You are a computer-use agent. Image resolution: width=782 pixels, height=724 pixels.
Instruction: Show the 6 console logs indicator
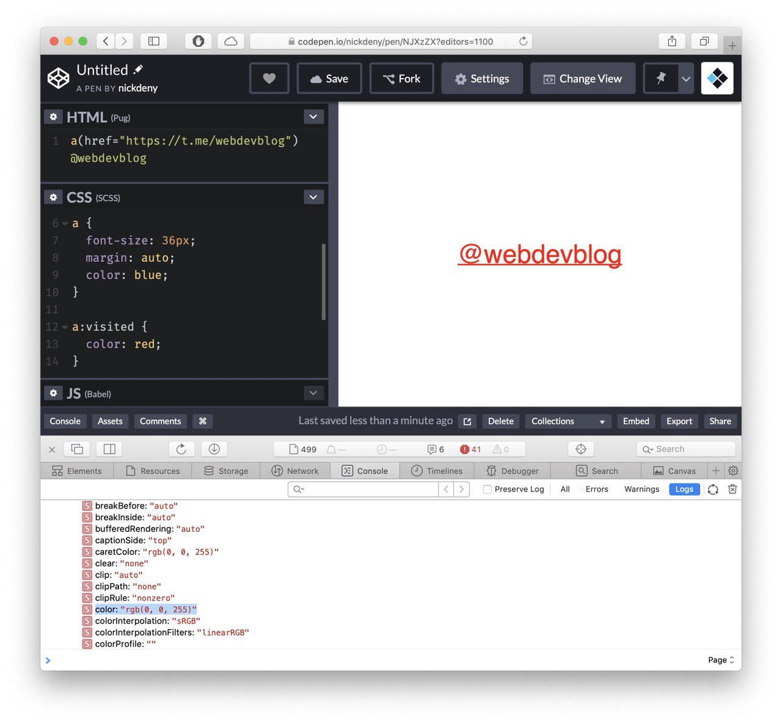(436, 449)
